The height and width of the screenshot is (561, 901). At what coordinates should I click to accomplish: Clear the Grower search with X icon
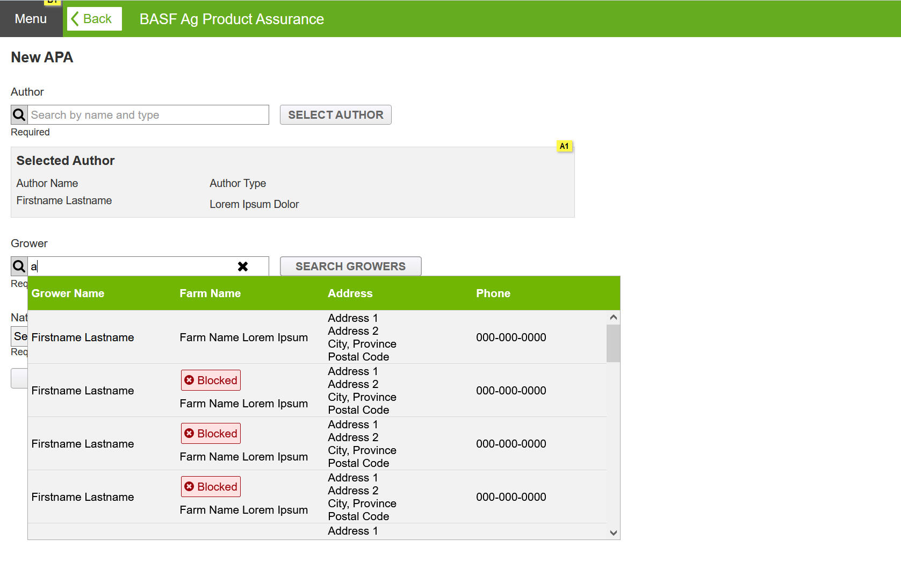point(243,267)
